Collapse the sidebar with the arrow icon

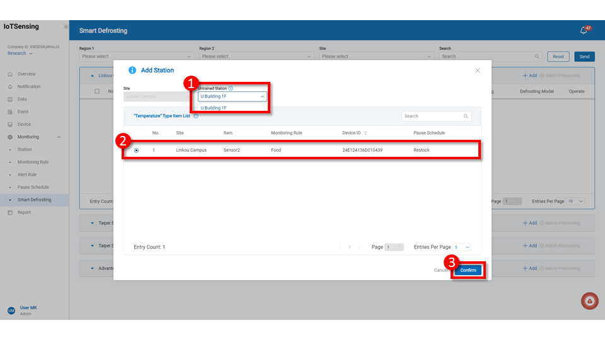(x=66, y=27)
